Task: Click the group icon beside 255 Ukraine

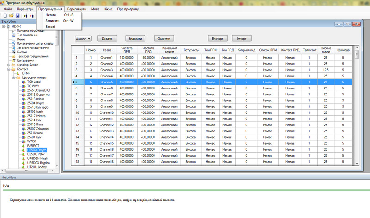Action: 24,133
